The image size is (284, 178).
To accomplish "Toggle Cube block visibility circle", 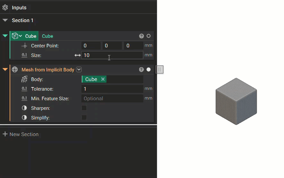I will (x=148, y=36).
